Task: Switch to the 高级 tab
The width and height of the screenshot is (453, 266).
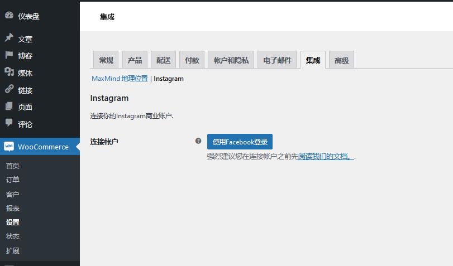Action: tap(341, 60)
